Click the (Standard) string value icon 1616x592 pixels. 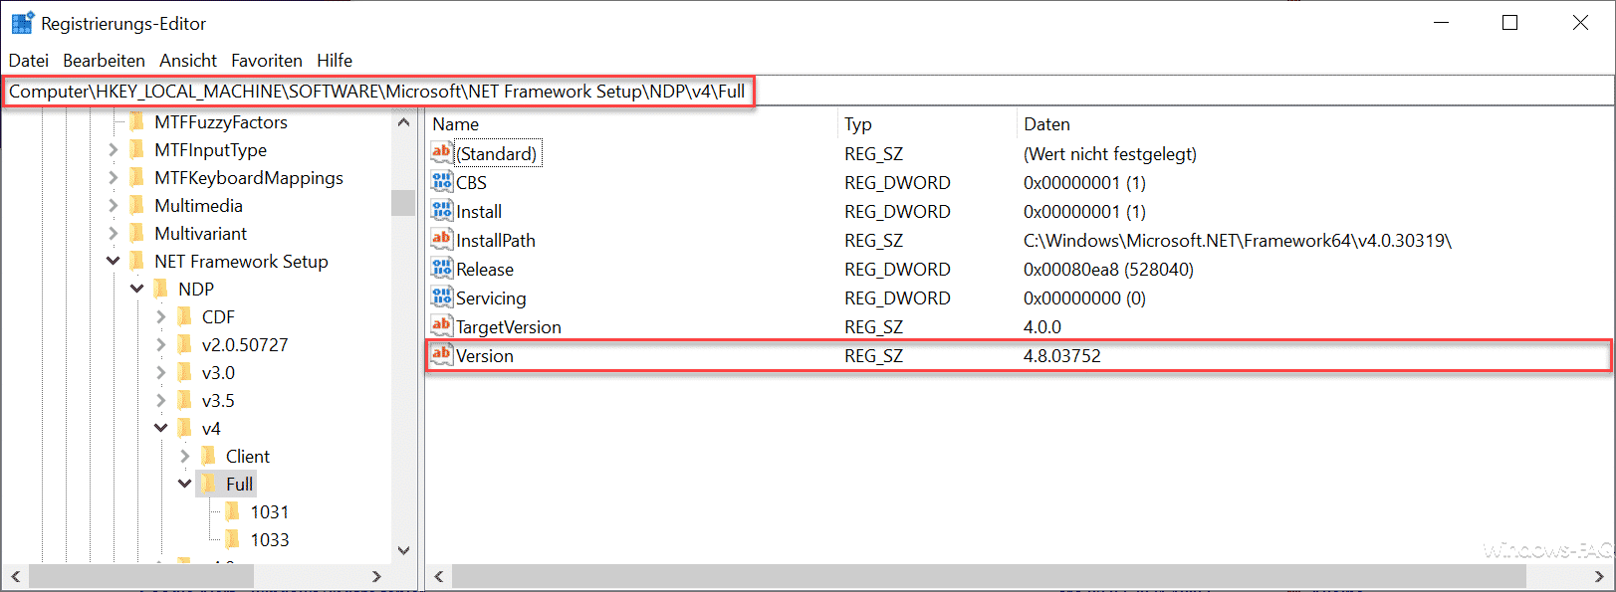click(x=442, y=152)
